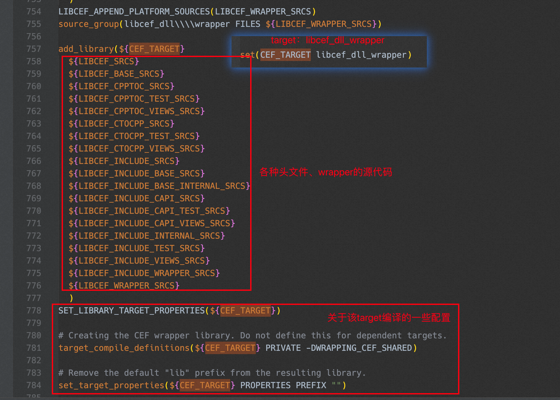
Task: Click SET_LIBRARY_TARGET_PROPERTIES macro call
Action: tap(170, 310)
